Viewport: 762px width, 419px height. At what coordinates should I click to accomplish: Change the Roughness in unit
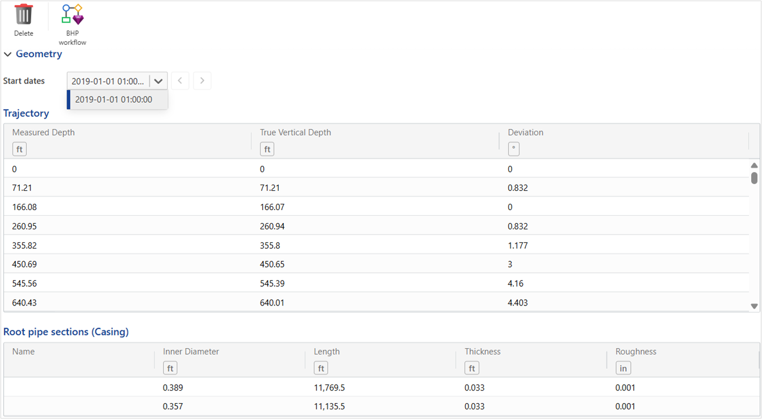(x=623, y=368)
